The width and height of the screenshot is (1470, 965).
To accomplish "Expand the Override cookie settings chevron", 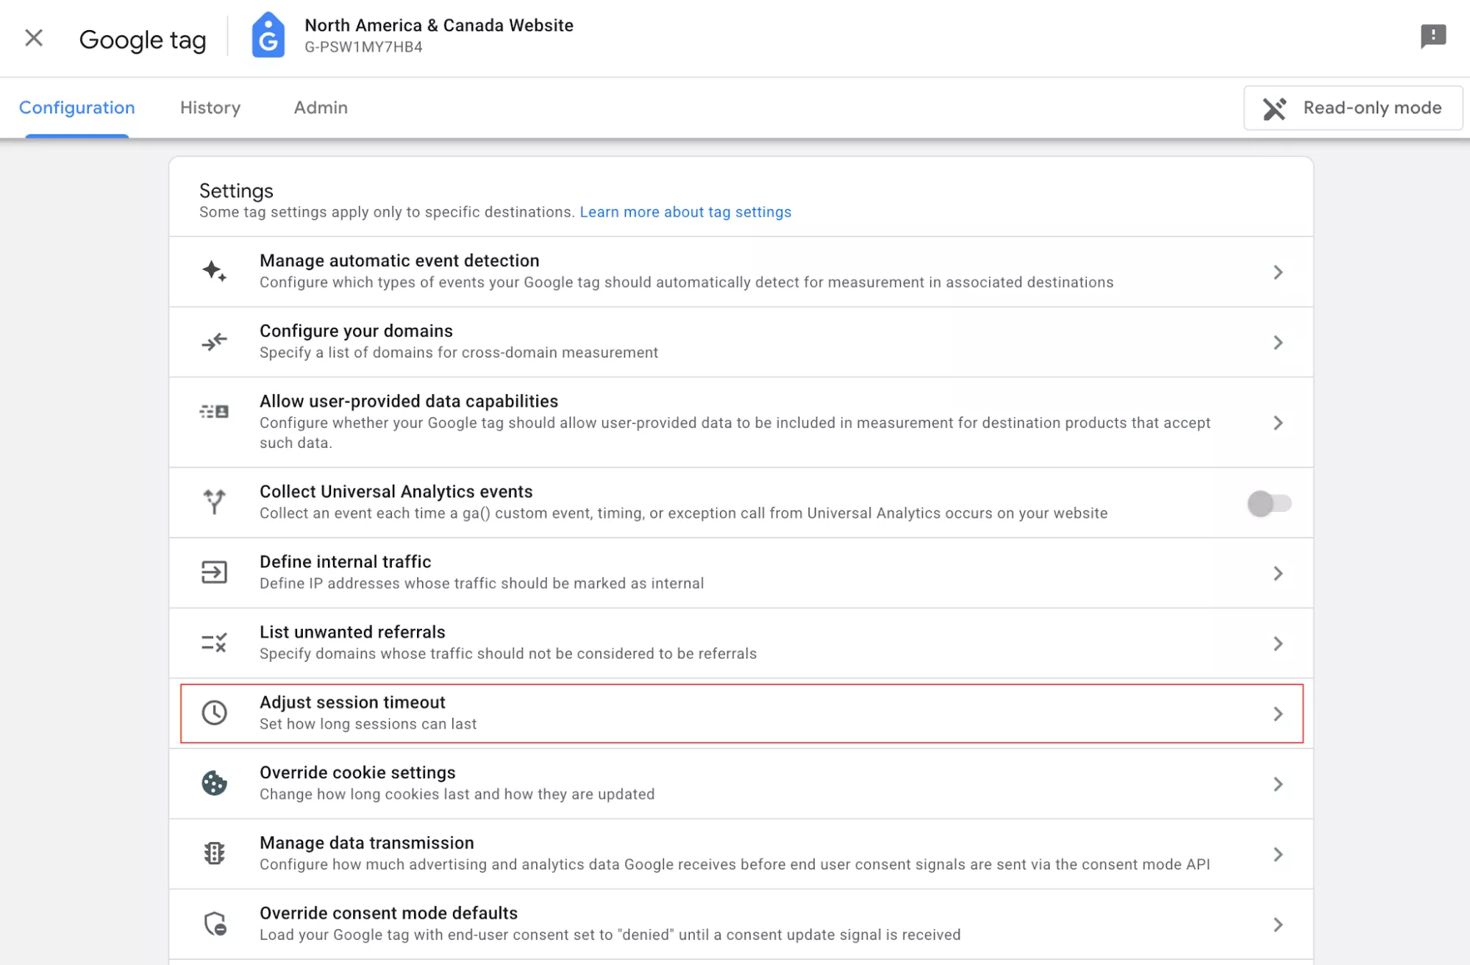I will tap(1278, 784).
